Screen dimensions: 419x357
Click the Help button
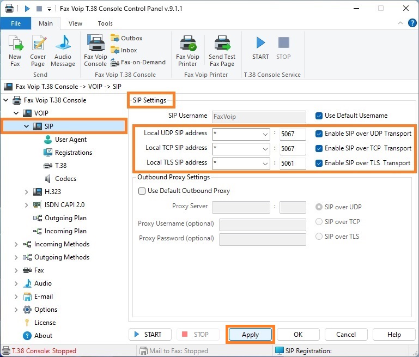click(394, 335)
